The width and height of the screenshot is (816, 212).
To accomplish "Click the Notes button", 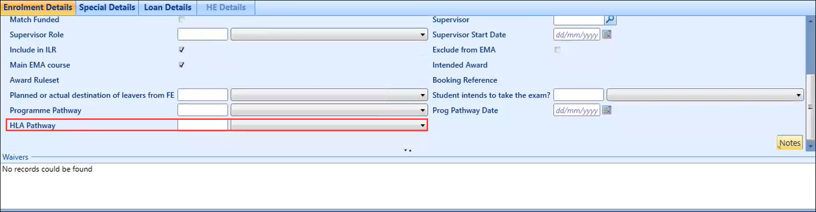I will tap(790, 143).
